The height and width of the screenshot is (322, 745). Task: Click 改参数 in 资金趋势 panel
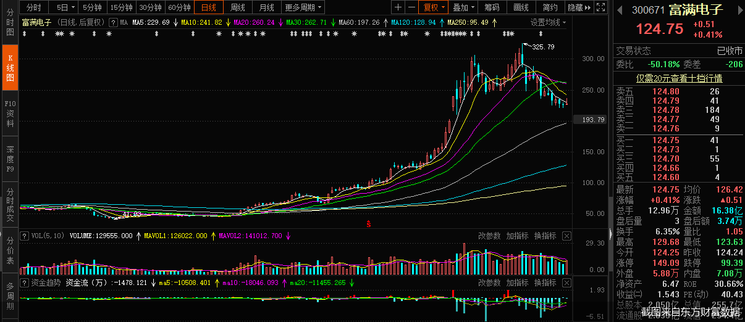[489, 283]
